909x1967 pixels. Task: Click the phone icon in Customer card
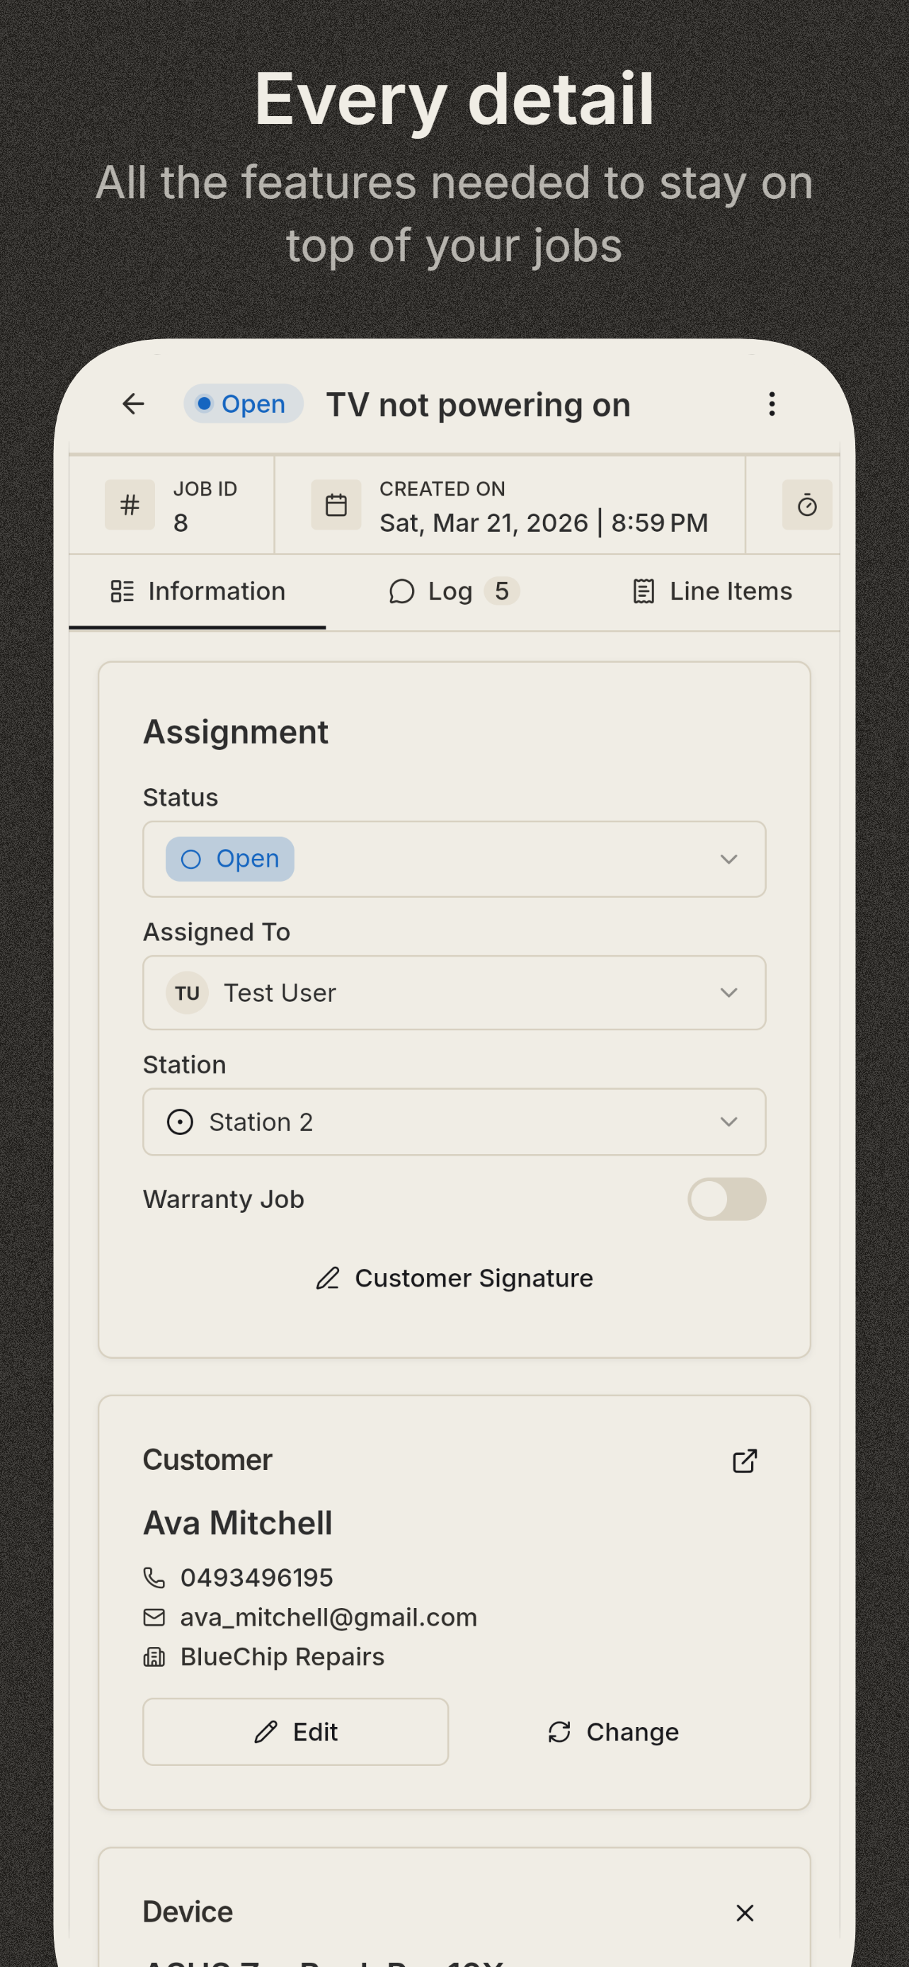154,1578
